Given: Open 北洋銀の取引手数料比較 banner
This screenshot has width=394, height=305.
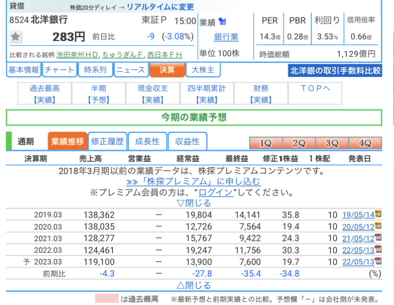Looking at the screenshot, I should 335,70.
